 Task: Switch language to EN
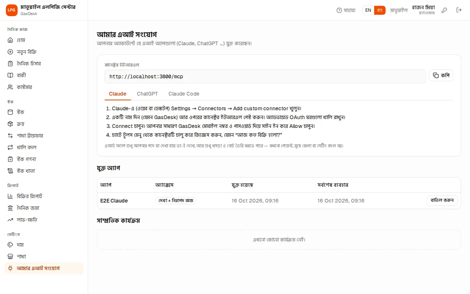click(x=368, y=10)
